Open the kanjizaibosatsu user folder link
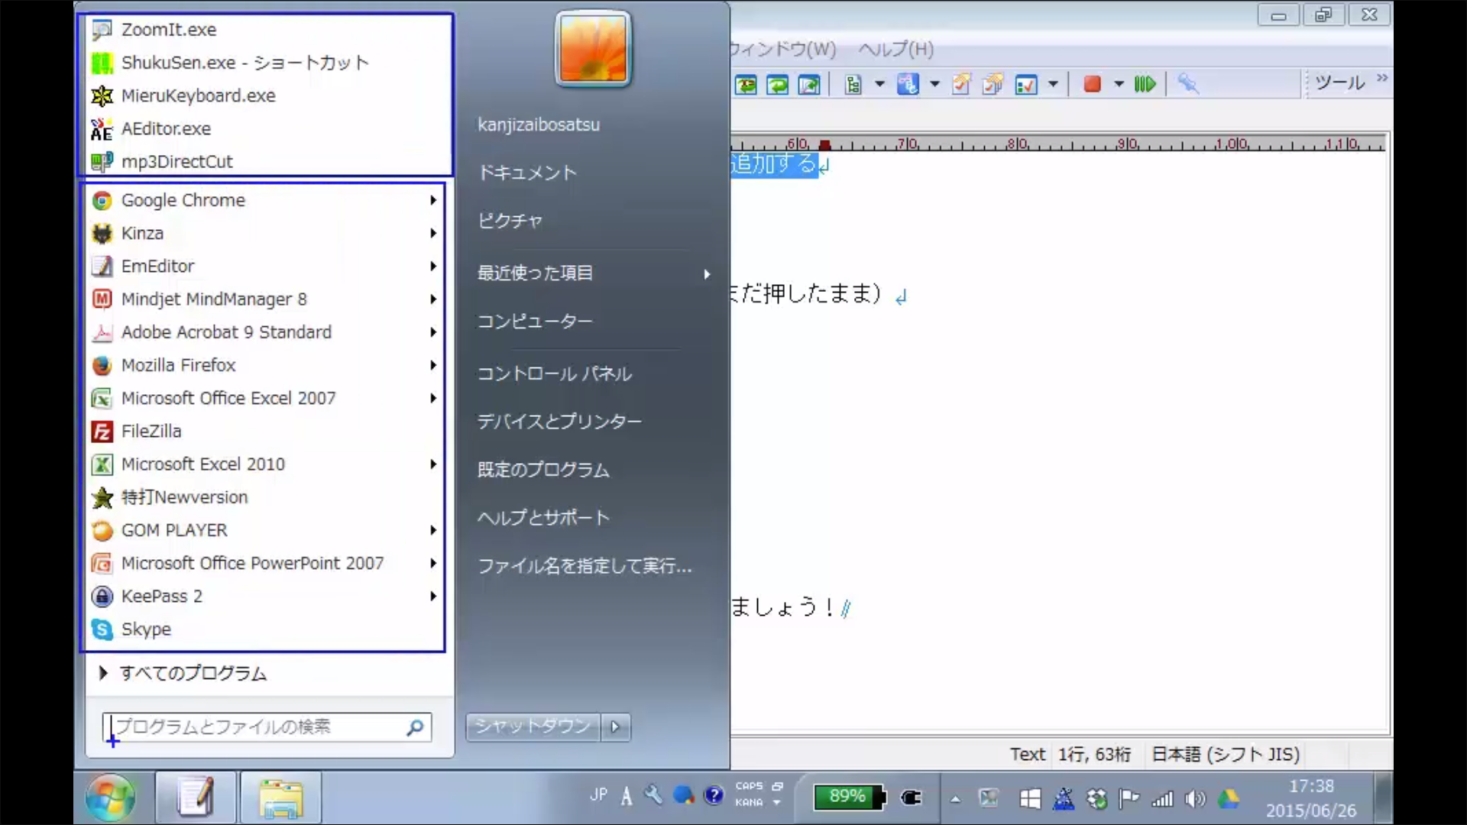1467x825 pixels. [x=539, y=125]
